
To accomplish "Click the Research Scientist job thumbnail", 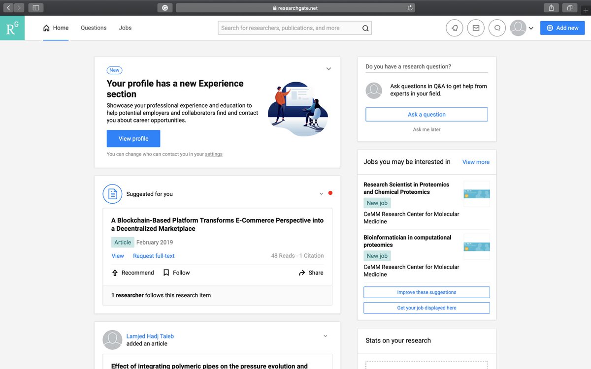I will pos(477,194).
